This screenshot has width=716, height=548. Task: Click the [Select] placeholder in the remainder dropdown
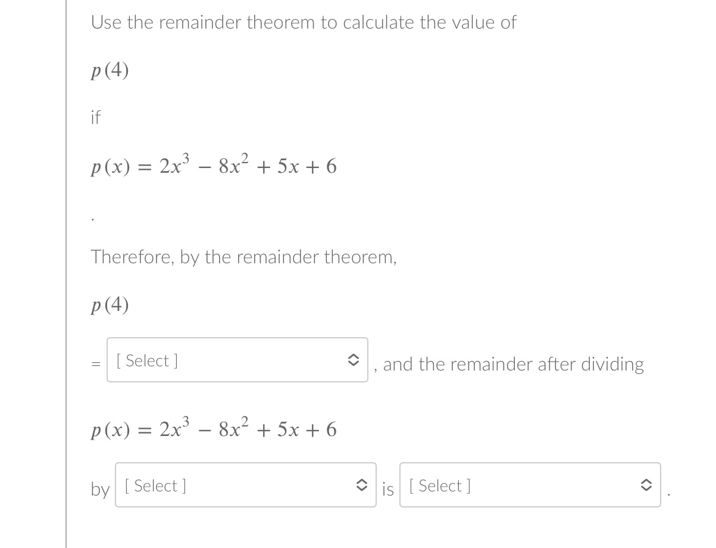[439, 485]
